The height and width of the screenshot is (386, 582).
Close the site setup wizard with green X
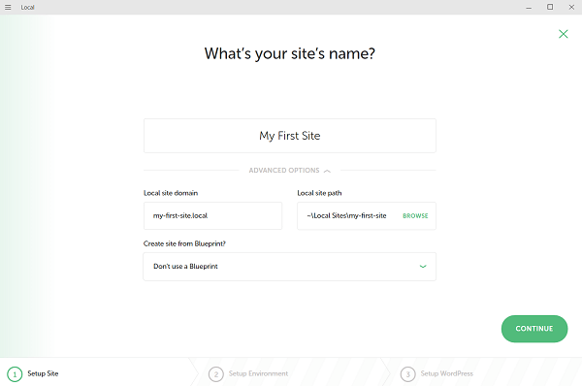click(563, 34)
